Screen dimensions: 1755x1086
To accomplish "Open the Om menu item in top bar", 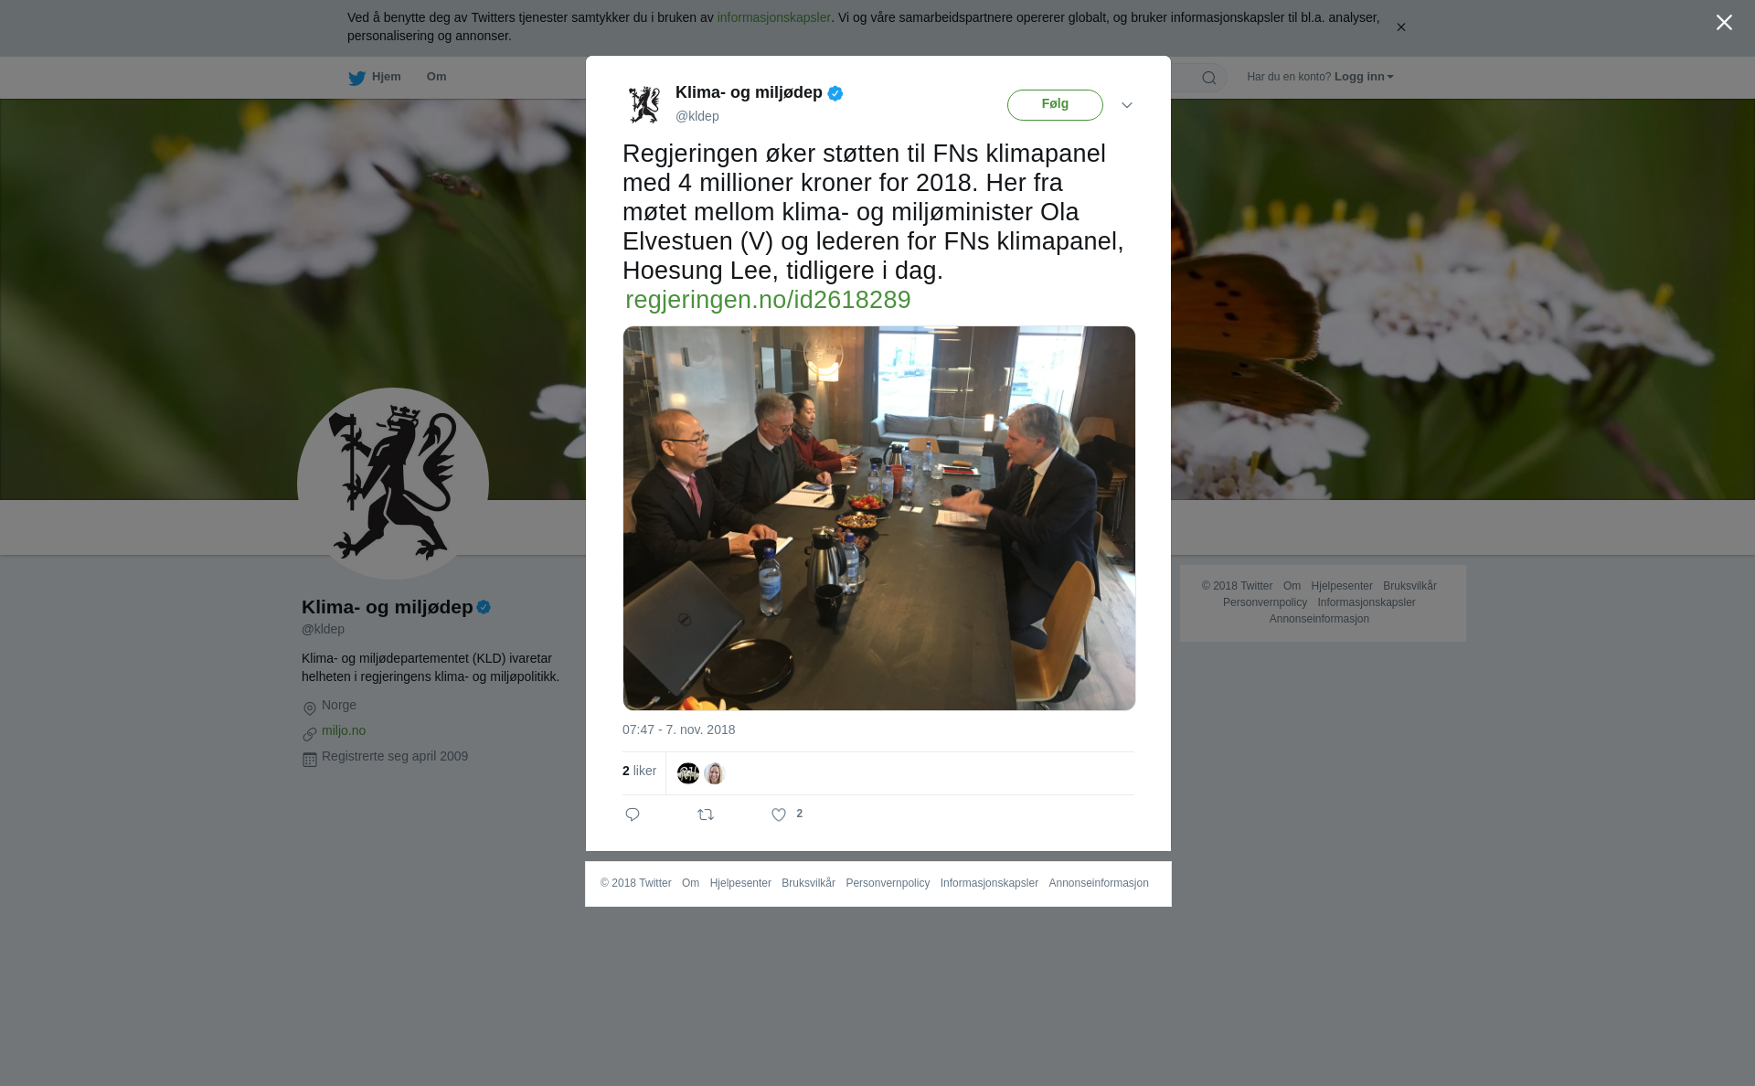I will 436,77.
